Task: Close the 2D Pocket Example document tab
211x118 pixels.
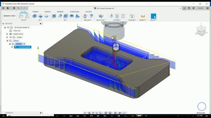Action: [180, 8]
